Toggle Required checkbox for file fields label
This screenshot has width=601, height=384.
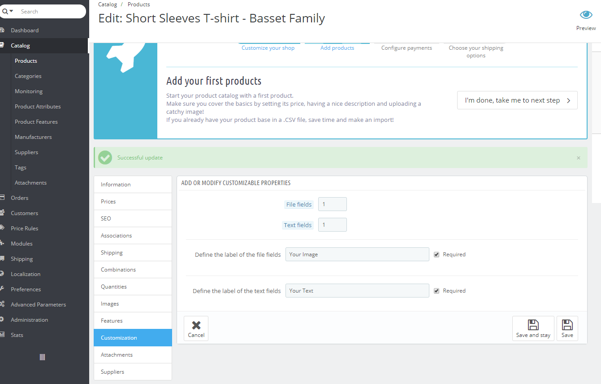pos(437,255)
